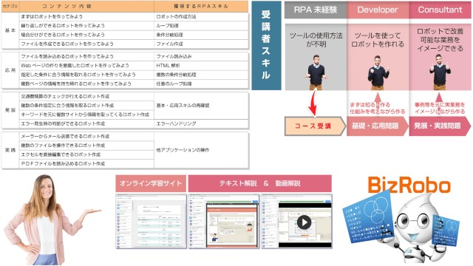Click the 事例等を元に実業務をイメージしながら作る caption

pyautogui.click(x=440, y=108)
